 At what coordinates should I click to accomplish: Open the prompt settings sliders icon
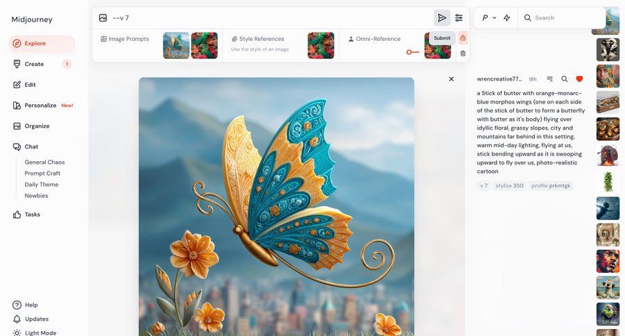click(x=459, y=18)
